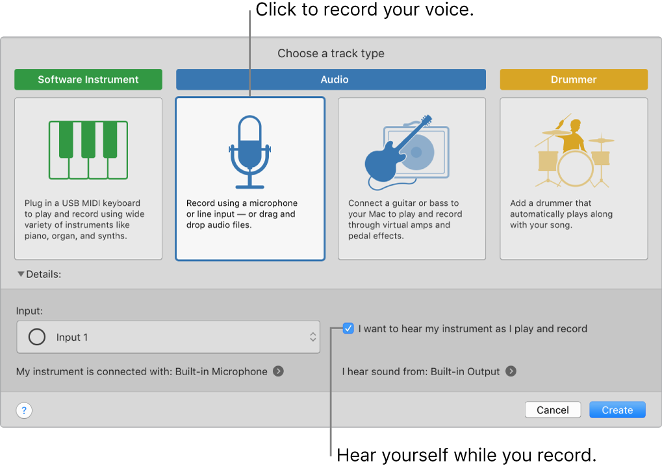The width and height of the screenshot is (662, 470).
Task: Choose the Drummer track type
Action: click(572, 79)
